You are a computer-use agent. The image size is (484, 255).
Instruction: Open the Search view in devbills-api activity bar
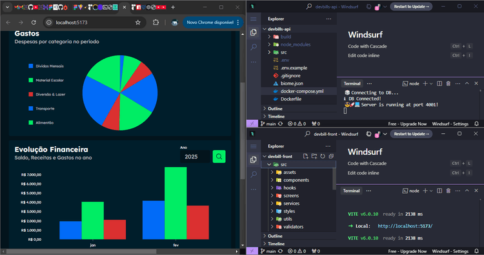pos(254,47)
